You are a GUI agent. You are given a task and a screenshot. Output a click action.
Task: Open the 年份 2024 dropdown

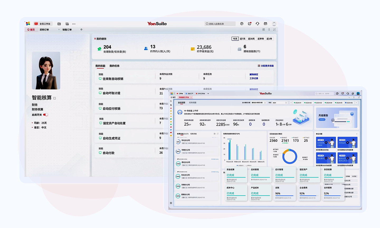point(280,103)
